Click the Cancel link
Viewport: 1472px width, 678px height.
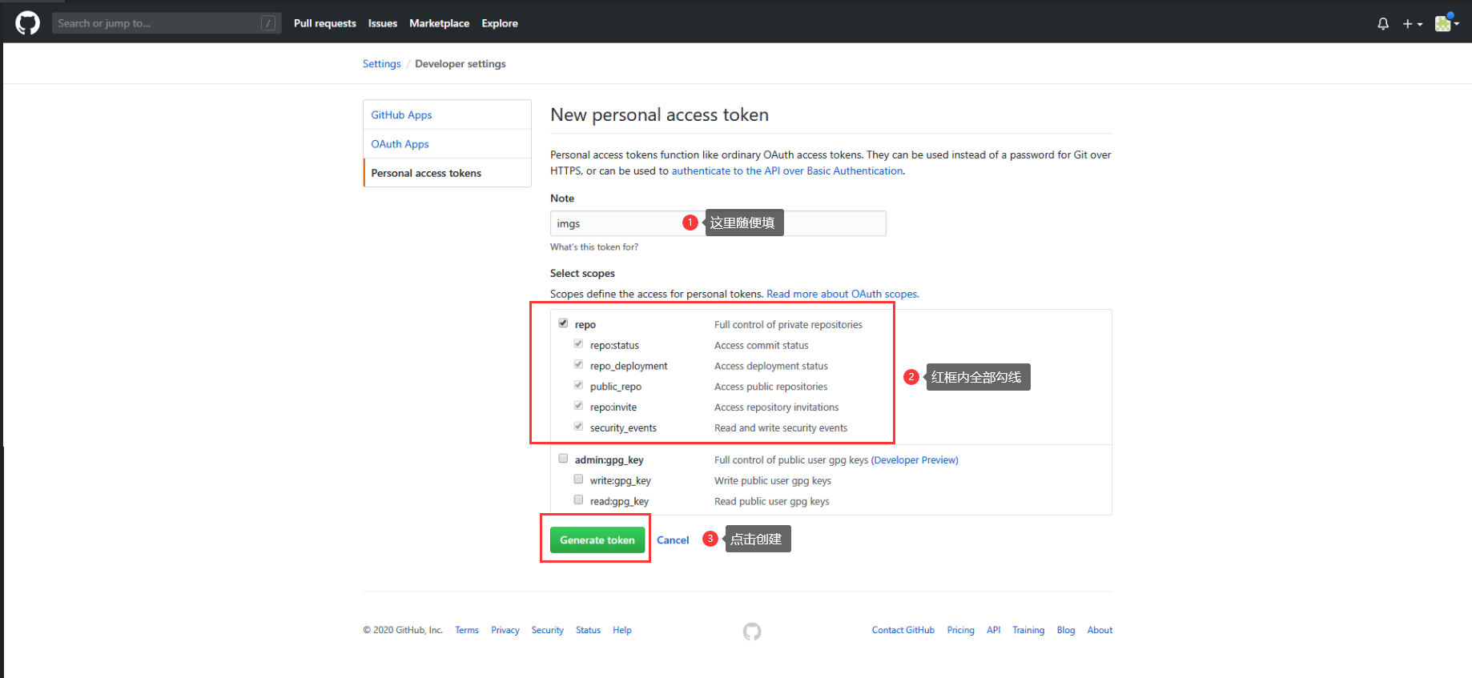tap(673, 540)
